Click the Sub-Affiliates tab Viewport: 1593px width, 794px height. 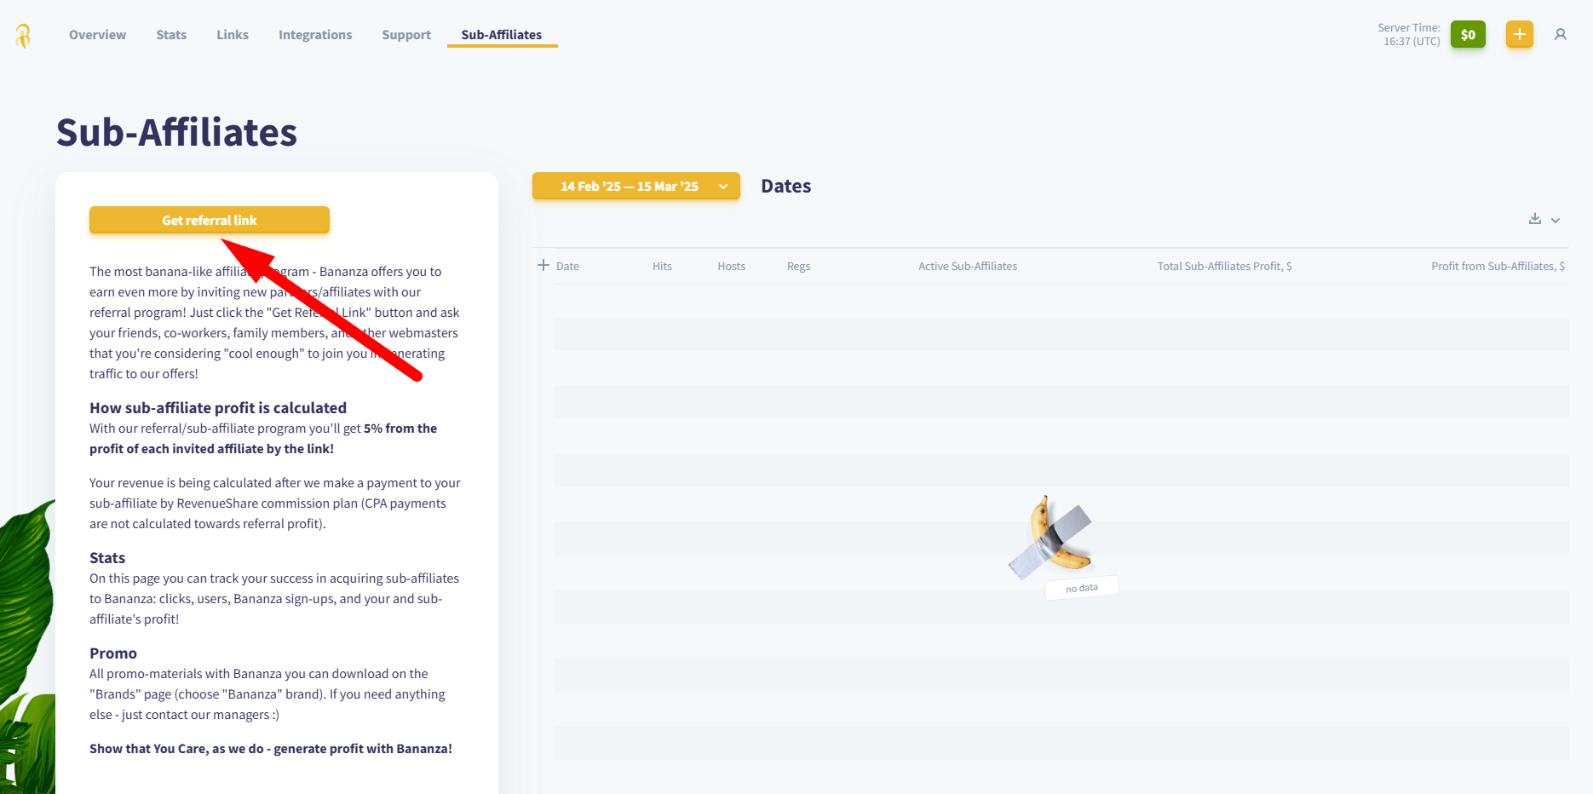502,35
